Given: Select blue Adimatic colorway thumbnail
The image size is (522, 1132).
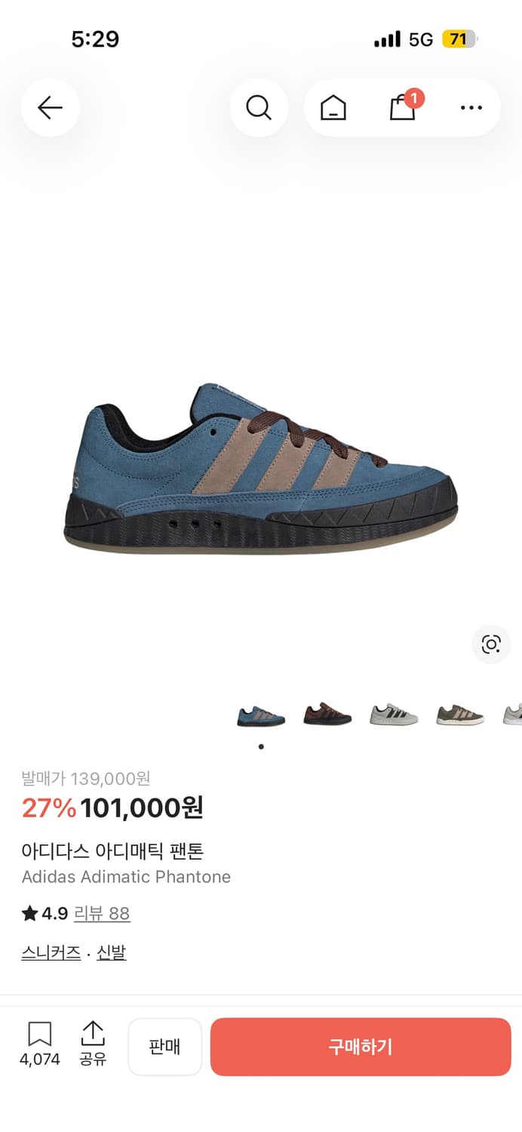Looking at the screenshot, I should coord(261,715).
